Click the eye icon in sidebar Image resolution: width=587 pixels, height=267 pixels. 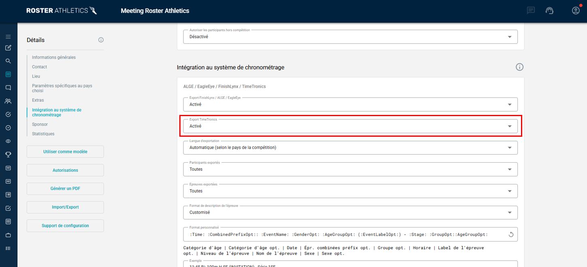pos(8,141)
